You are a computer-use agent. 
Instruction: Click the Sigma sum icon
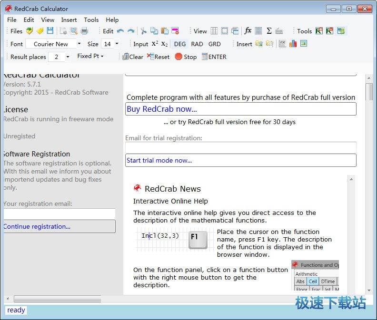coord(269,31)
